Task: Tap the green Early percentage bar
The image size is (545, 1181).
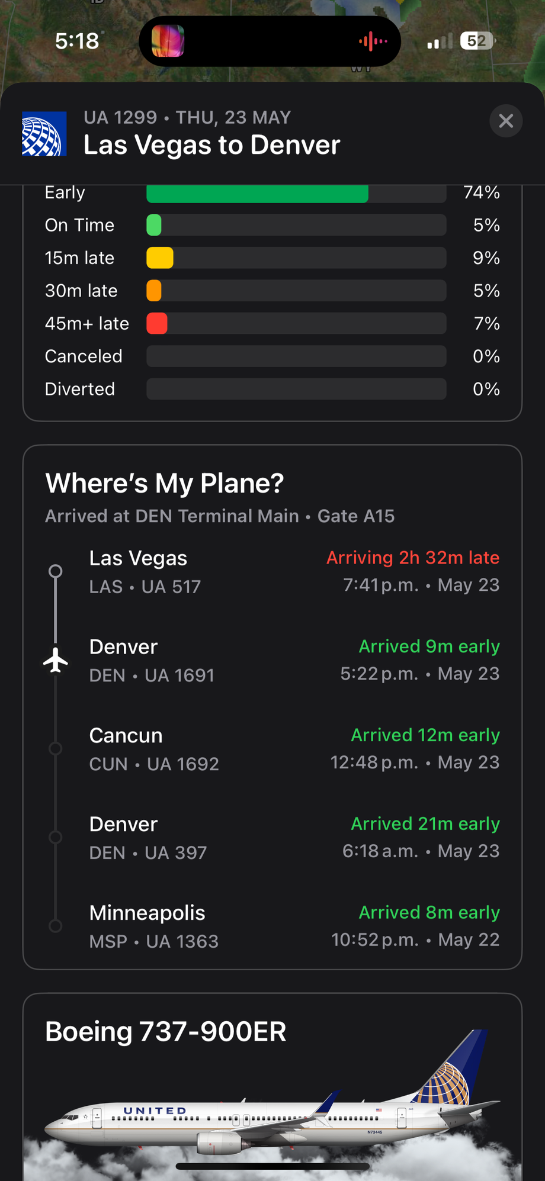Action: pyautogui.click(x=257, y=194)
